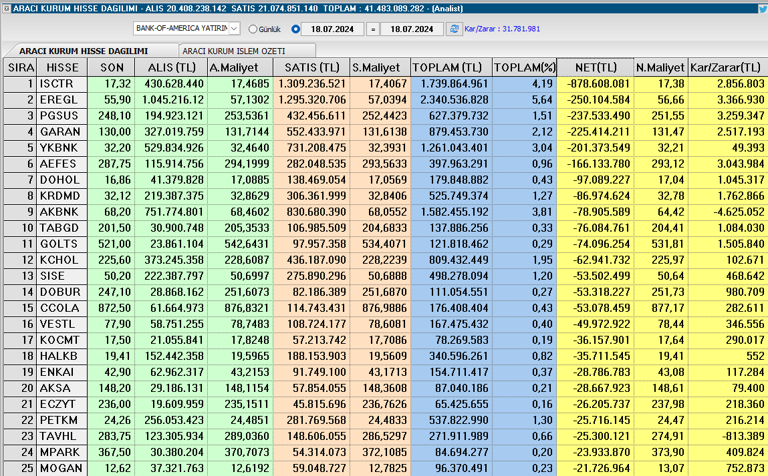The width and height of the screenshot is (768, 476).
Task: Sort by the A.Maliyet column header
Action: [239, 67]
